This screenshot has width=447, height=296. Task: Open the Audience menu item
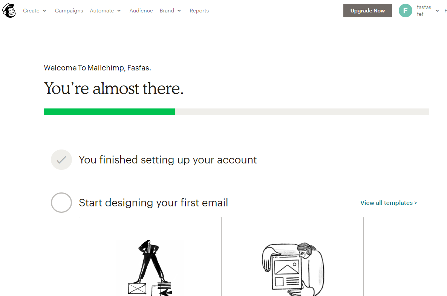pyautogui.click(x=141, y=11)
